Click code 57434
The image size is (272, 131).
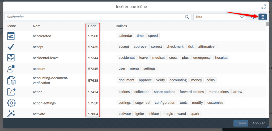(93, 92)
